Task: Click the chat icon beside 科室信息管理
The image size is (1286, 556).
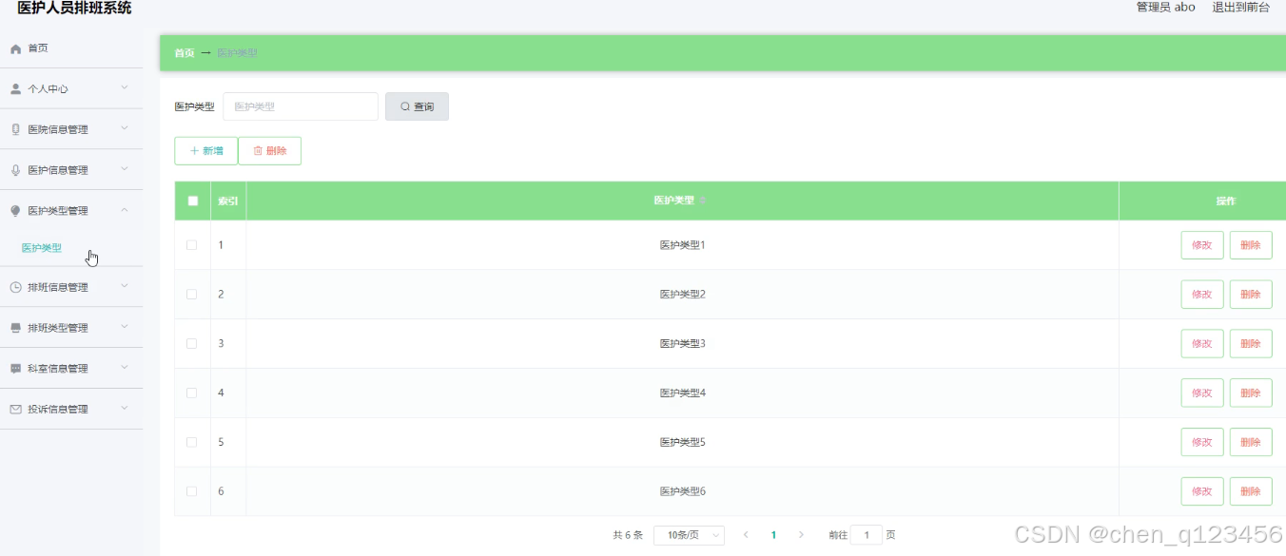Action: (x=15, y=369)
